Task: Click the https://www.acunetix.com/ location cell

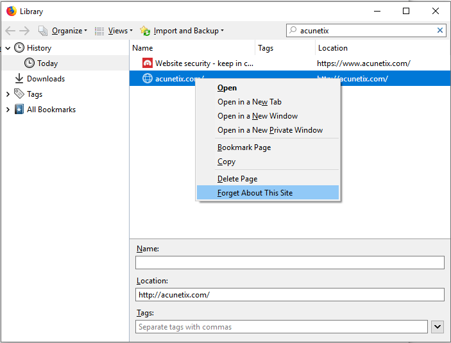Action: (x=364, y=63)
